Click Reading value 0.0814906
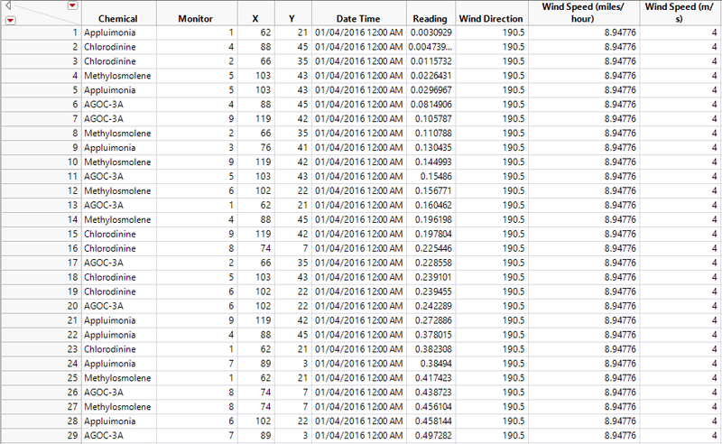 click(431, 105)
